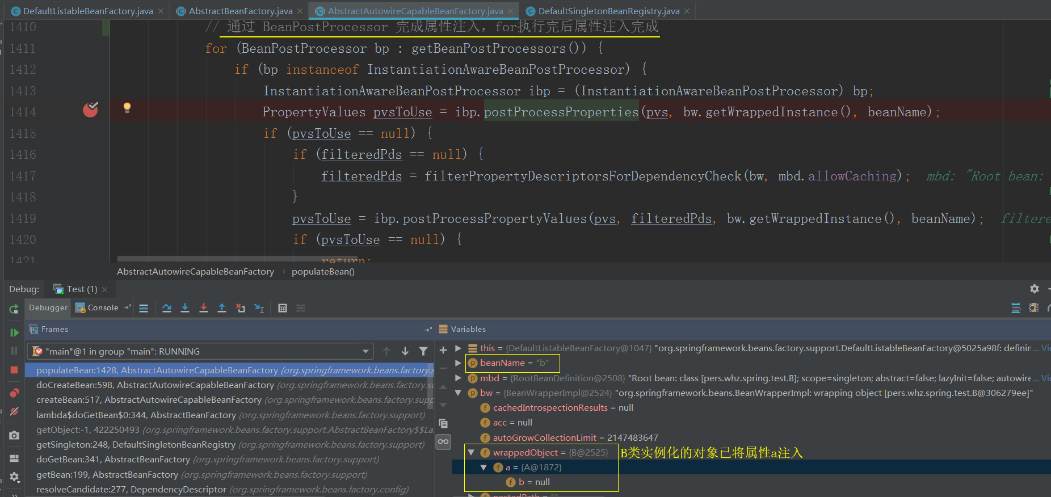Select frame doCreateBean:598
The height and width of the screenshot is (497, 1051).
click(230, 385)
